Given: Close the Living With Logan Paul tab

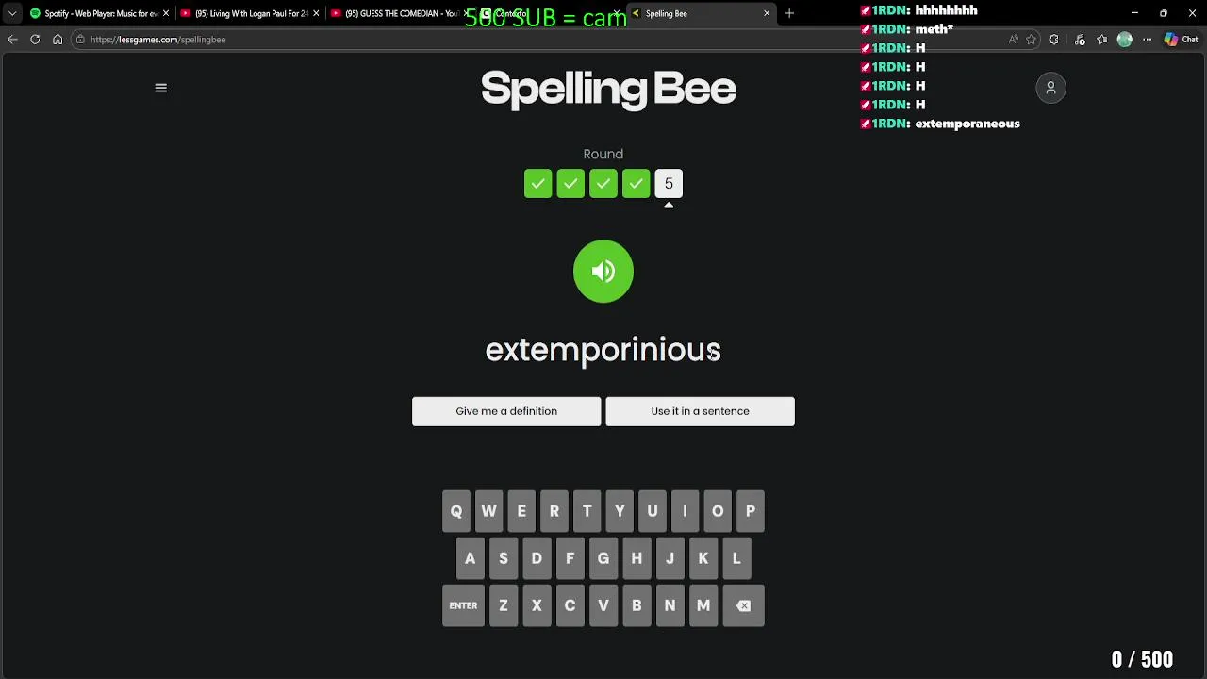Looking at the screenshot, I should click(x=316, y=13).
